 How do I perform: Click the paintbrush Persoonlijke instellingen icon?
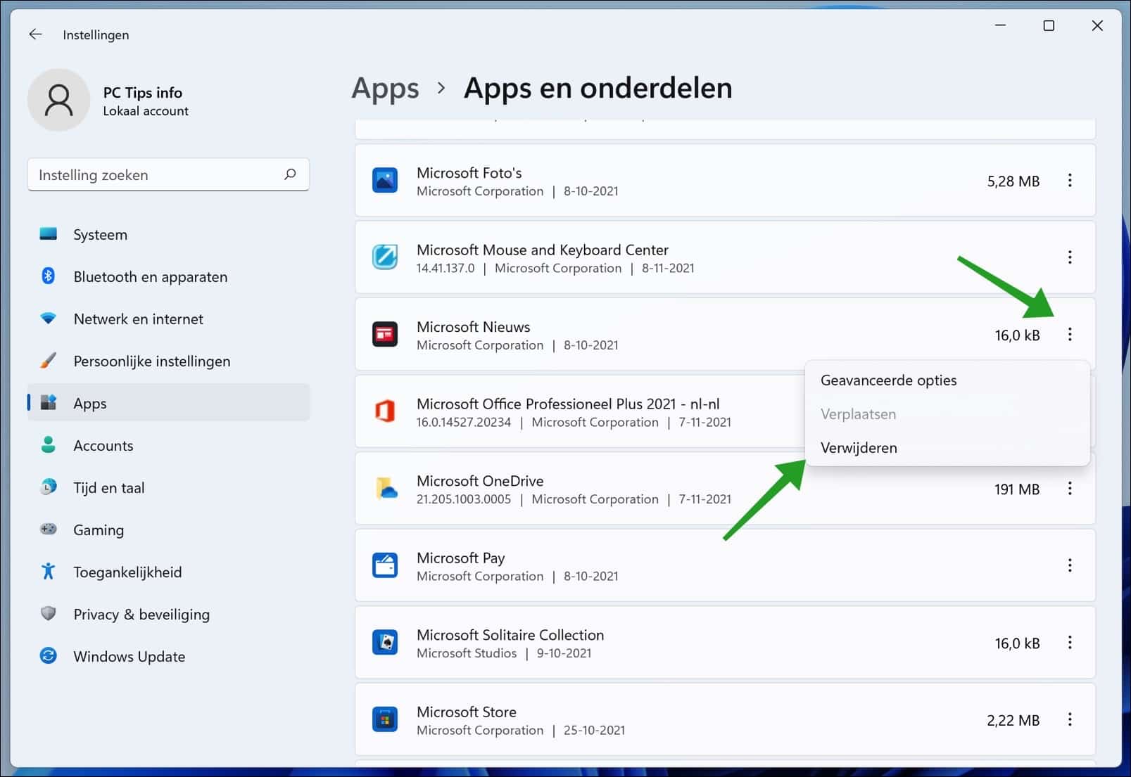tap(49, 361)
